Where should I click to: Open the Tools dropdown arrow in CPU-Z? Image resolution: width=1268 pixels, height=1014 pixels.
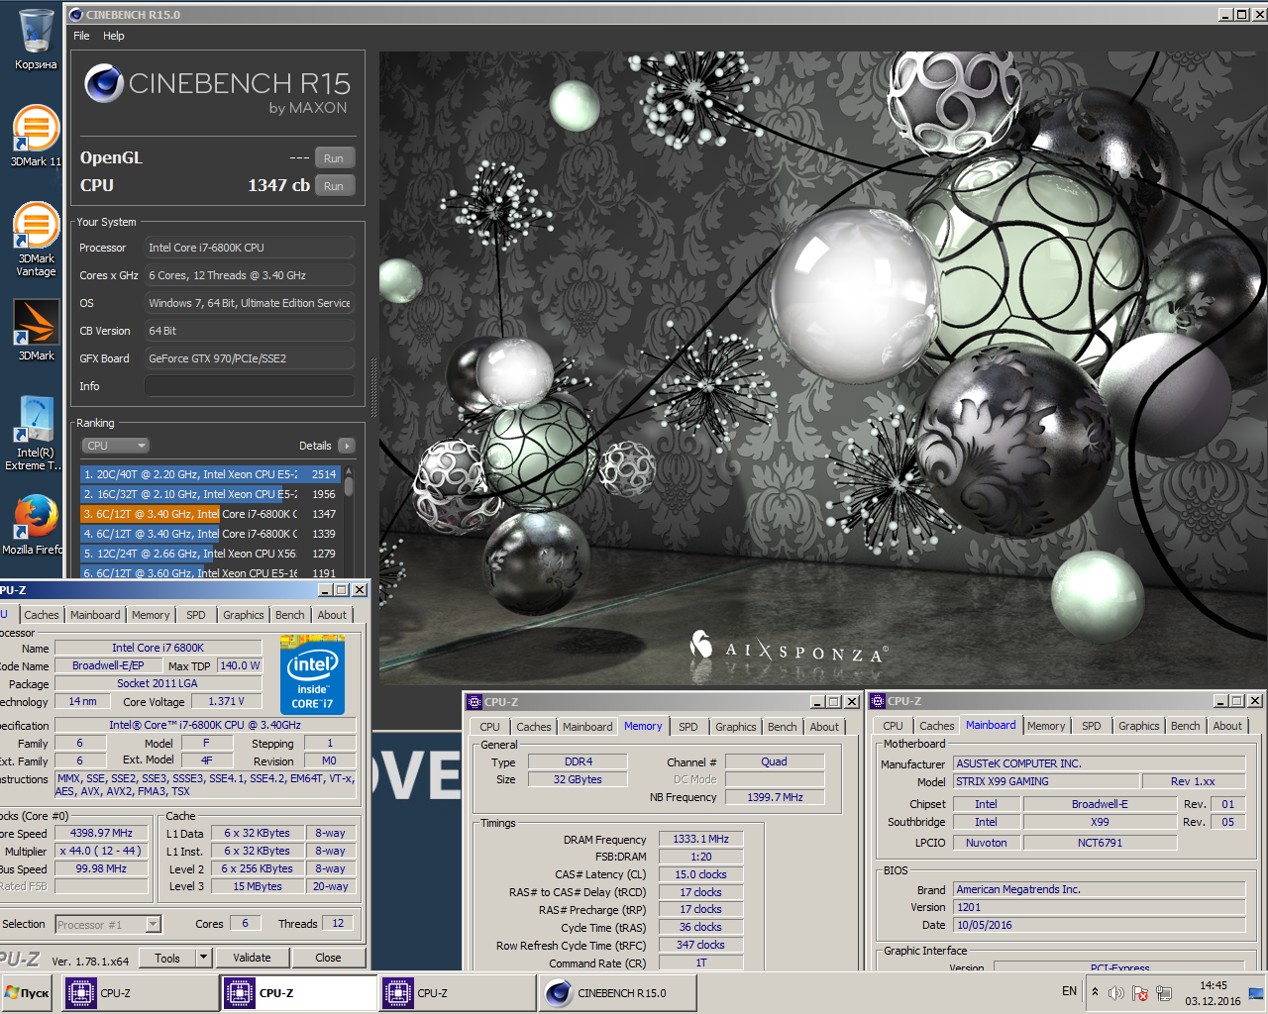[x=204, y=958]
